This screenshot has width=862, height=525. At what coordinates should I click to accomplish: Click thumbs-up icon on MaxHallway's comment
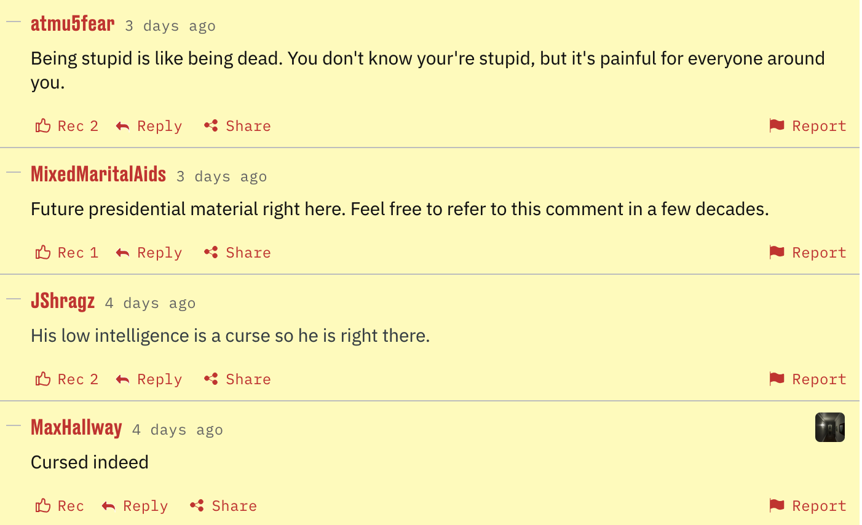coord(43,506)
